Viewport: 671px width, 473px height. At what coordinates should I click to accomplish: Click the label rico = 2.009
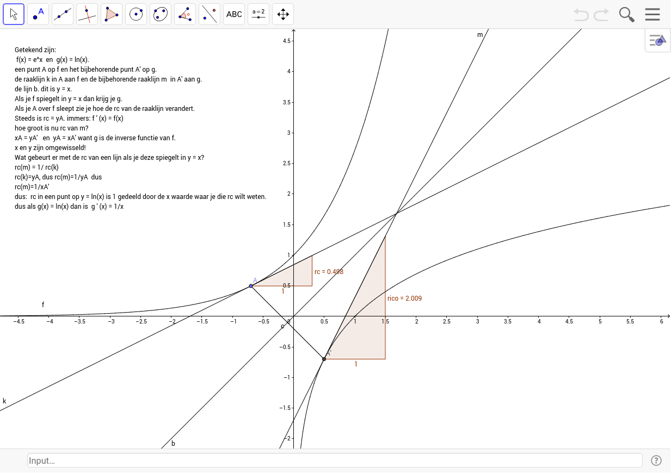[404, 298]
